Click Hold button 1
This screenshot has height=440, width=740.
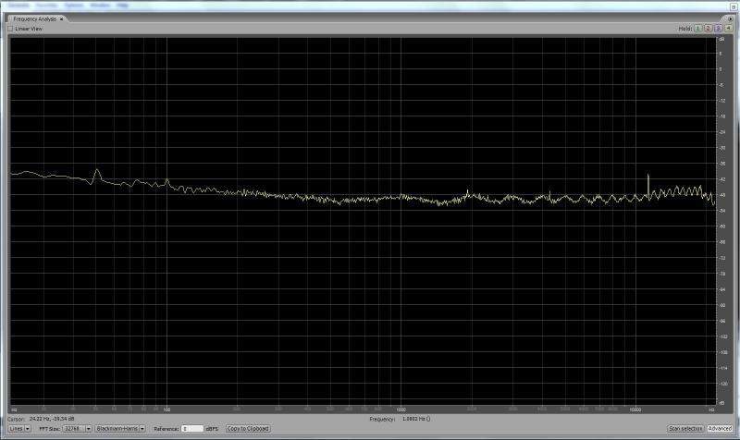point(698,29)
